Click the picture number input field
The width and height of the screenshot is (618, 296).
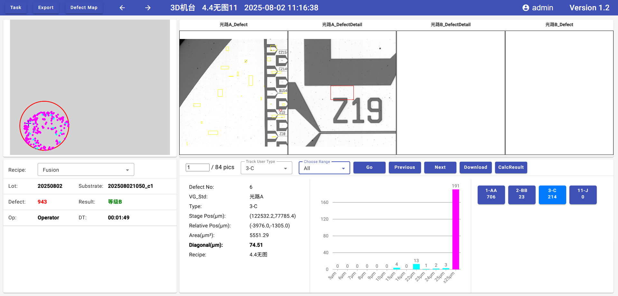(197, 167)
